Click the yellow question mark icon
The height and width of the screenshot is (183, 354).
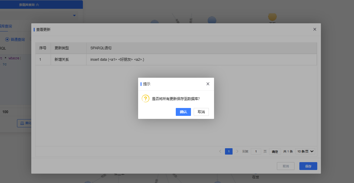(x=145, y=99)
